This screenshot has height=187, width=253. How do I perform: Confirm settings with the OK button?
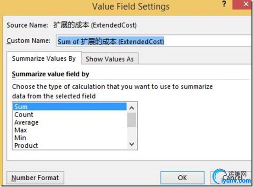[x=182, y=178]
